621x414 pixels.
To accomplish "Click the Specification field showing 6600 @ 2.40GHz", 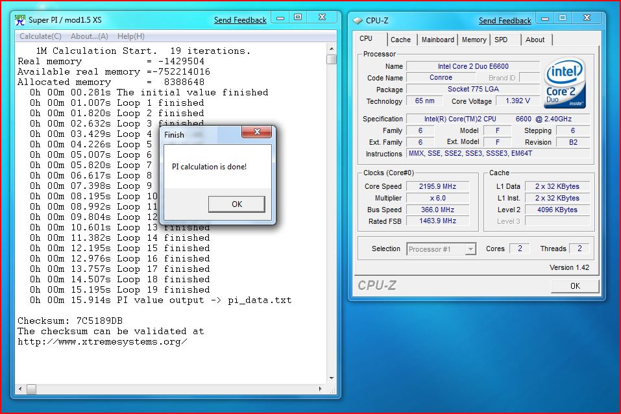I will pyautogui.click(x=498, y=119).
